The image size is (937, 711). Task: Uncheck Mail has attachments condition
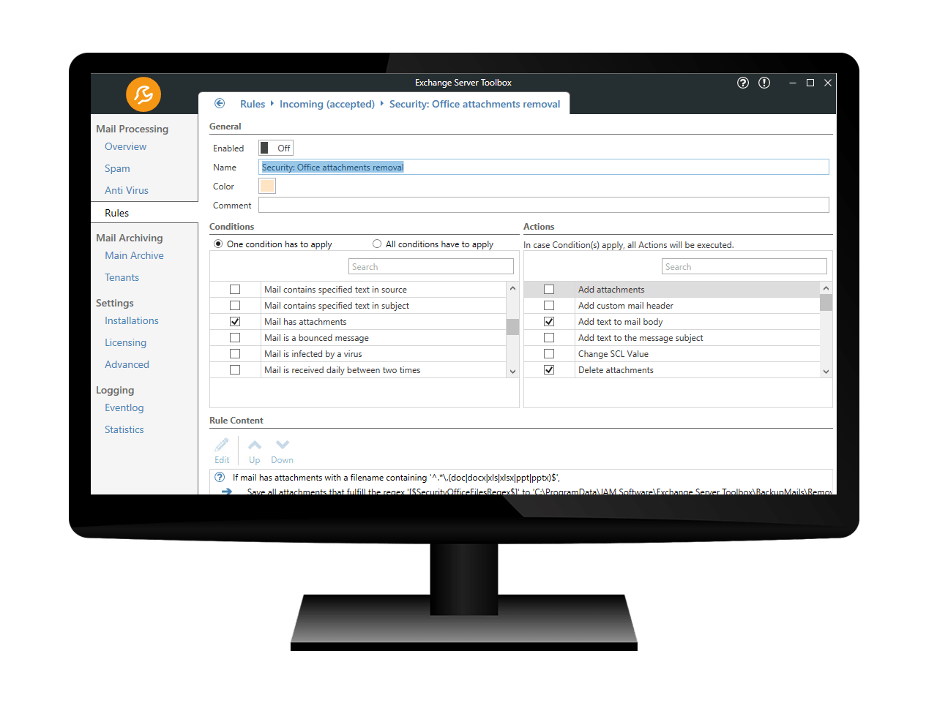click(235, 322)
